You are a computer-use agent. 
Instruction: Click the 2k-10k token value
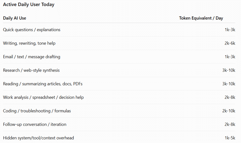(229, 111)
